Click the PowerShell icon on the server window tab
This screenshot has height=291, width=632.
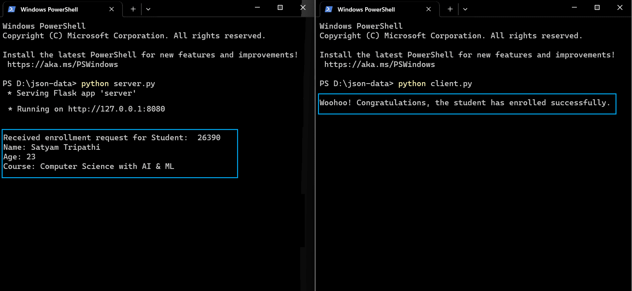pos(12,9)
